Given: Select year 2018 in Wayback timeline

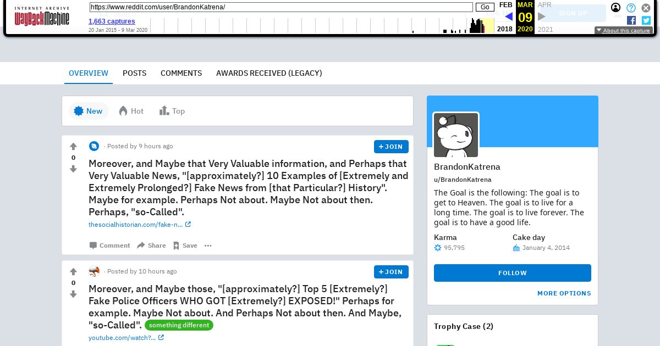Looking at the screenshot, I should 505,29.
